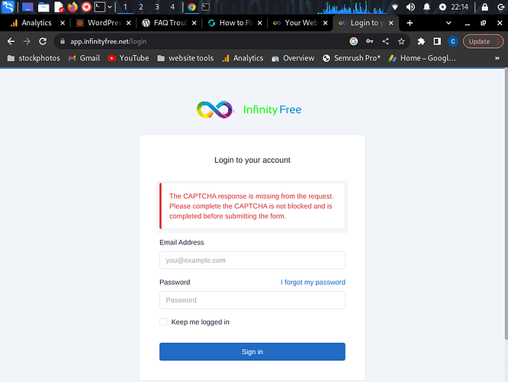This screenshot has height=382, width=508.
Task: Switch to the WordPress browser tab
Action: tap(102, 23)
